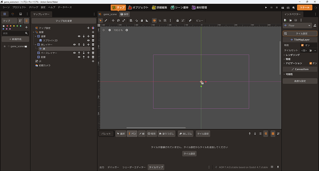Select the Rotate Mode tool icon
Viewport: 319px width, 171px height.
tap(118, 20)
